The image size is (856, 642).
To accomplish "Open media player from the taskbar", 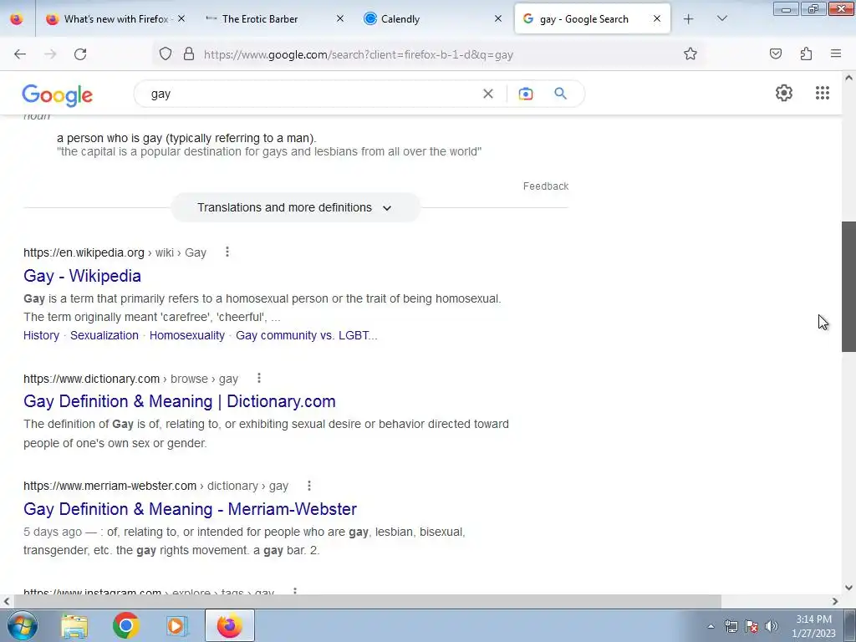I will (x=176, y=625).
